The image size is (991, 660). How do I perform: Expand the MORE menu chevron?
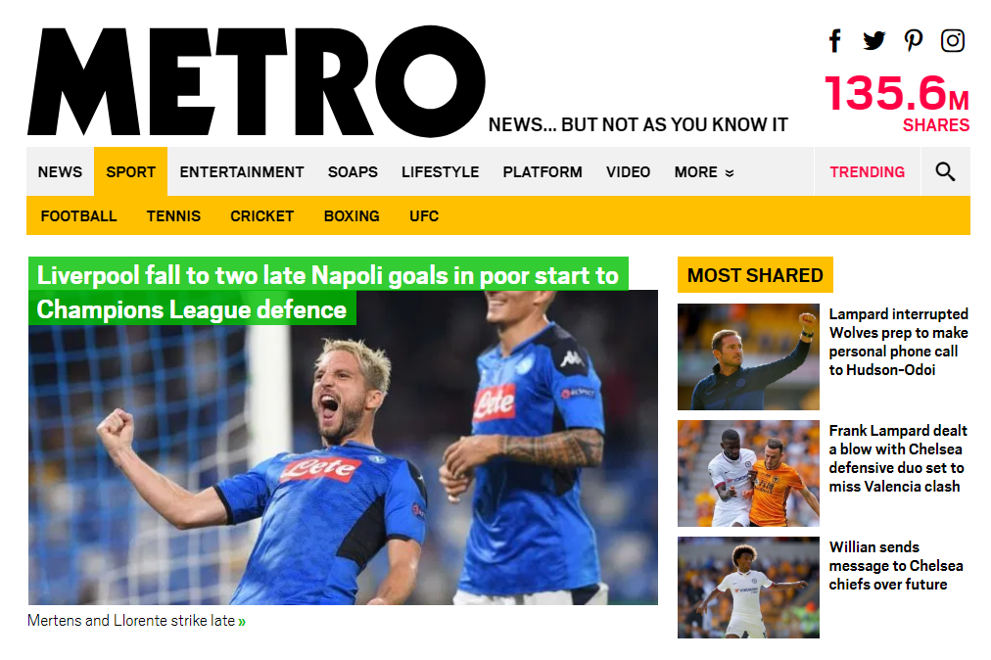[730, 172]
